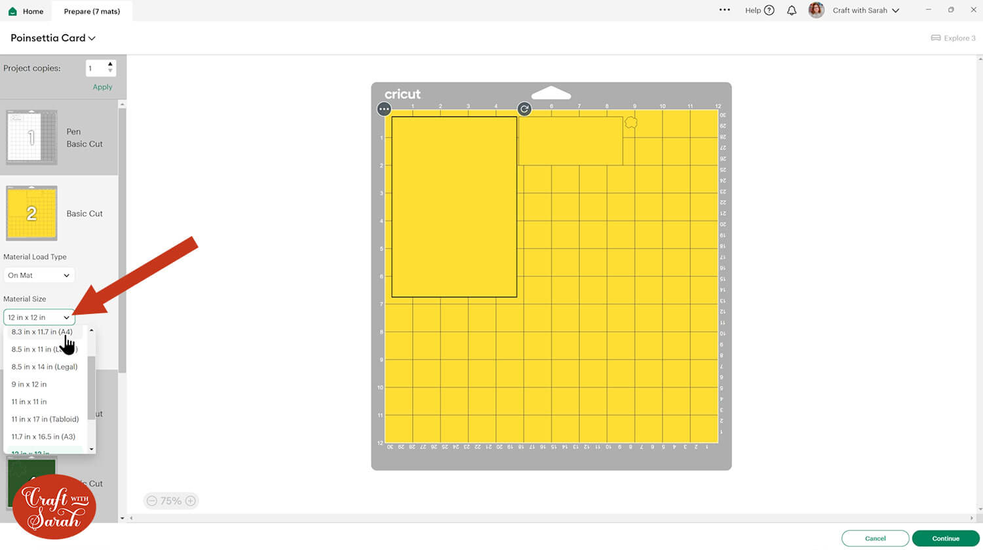This screenshot has width=983, height=550.
Task: Click the Cricut home logo icon
Action: click(12, 11)
